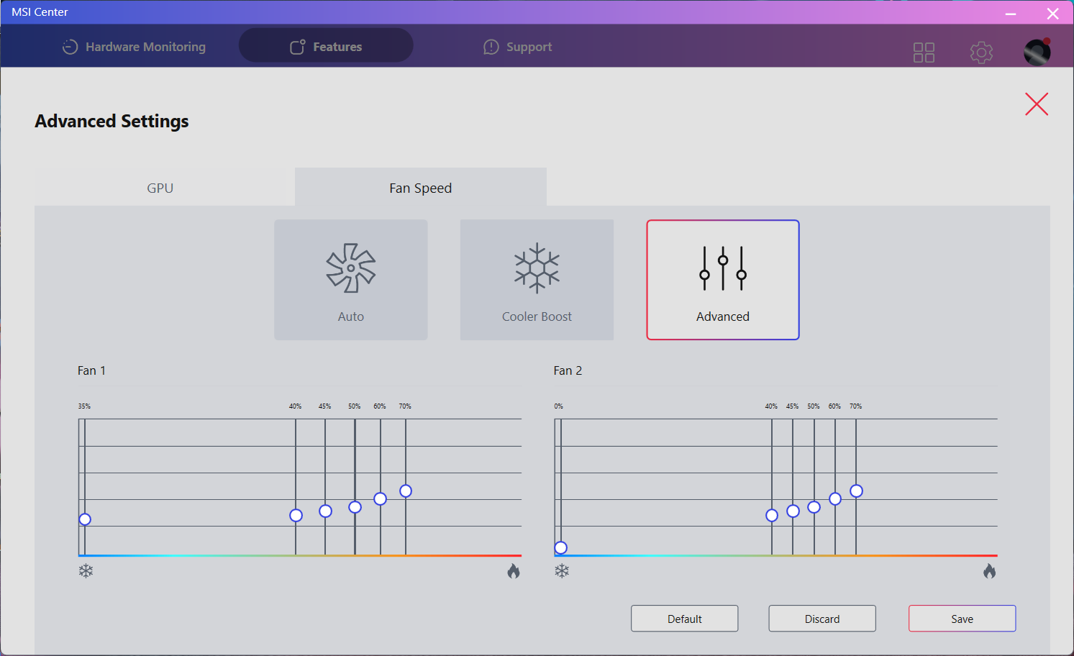Click the Fan 1 70% curve handle

[x=406, y=491]
